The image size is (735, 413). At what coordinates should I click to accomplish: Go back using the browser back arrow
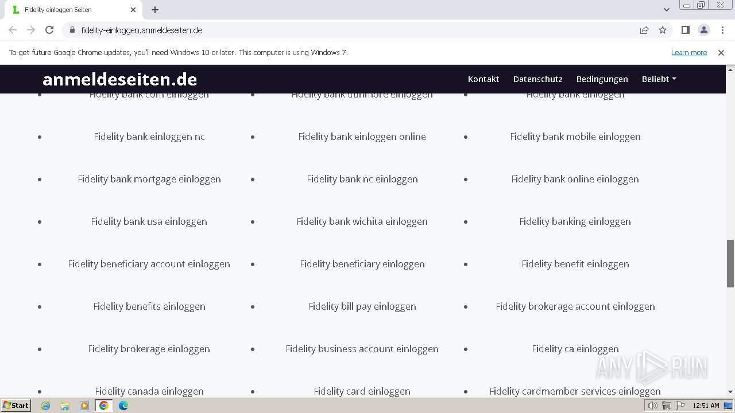click(x=13, y=30)
